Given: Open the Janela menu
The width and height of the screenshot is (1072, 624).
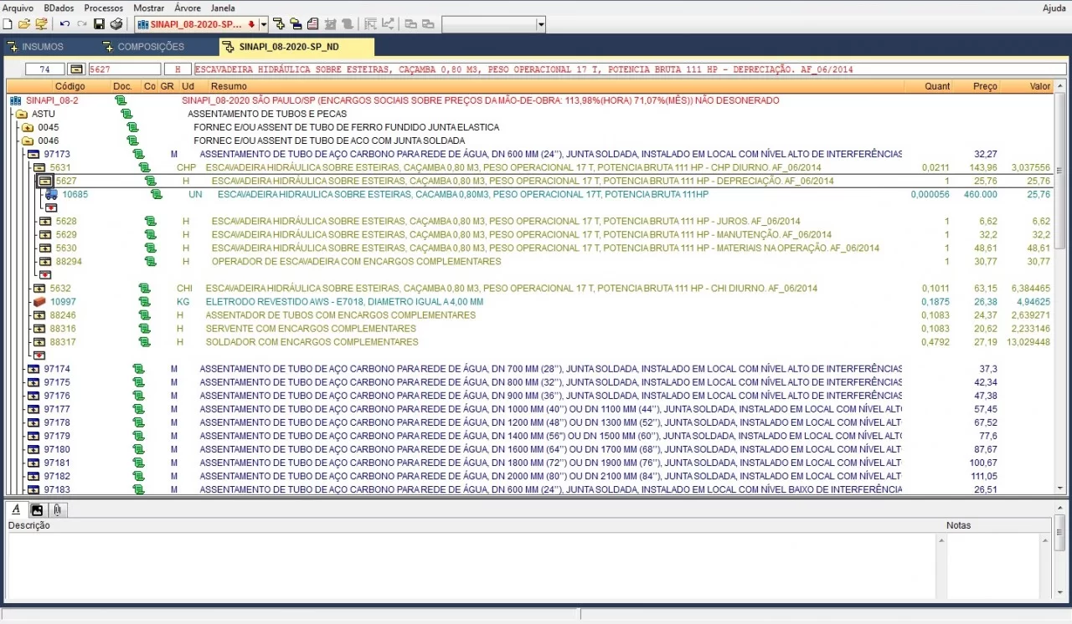Looking at the screenshot, I should [223, 8].
